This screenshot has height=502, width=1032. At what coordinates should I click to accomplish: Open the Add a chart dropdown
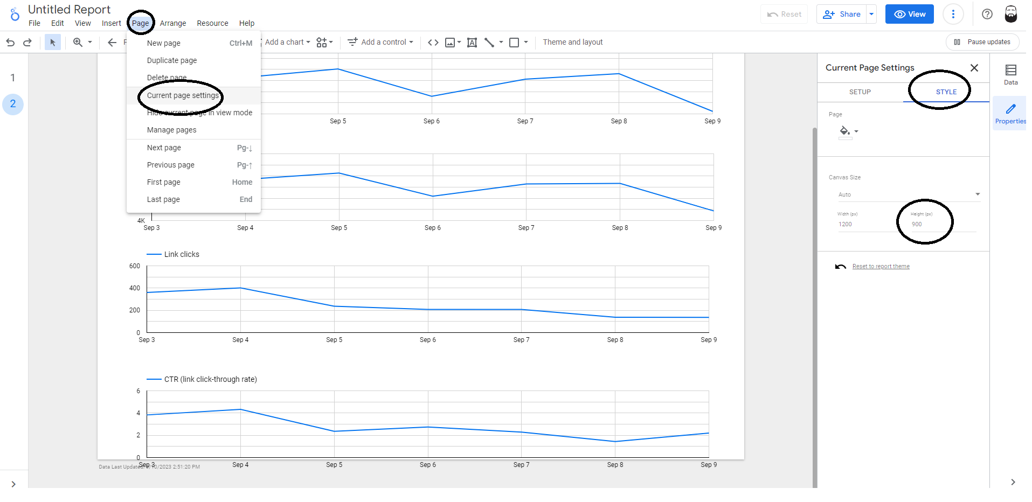(x=287, y=42)
